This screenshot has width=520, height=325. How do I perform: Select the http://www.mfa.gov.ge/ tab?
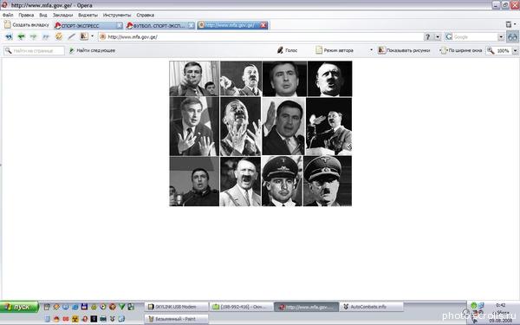coord(232,25)
